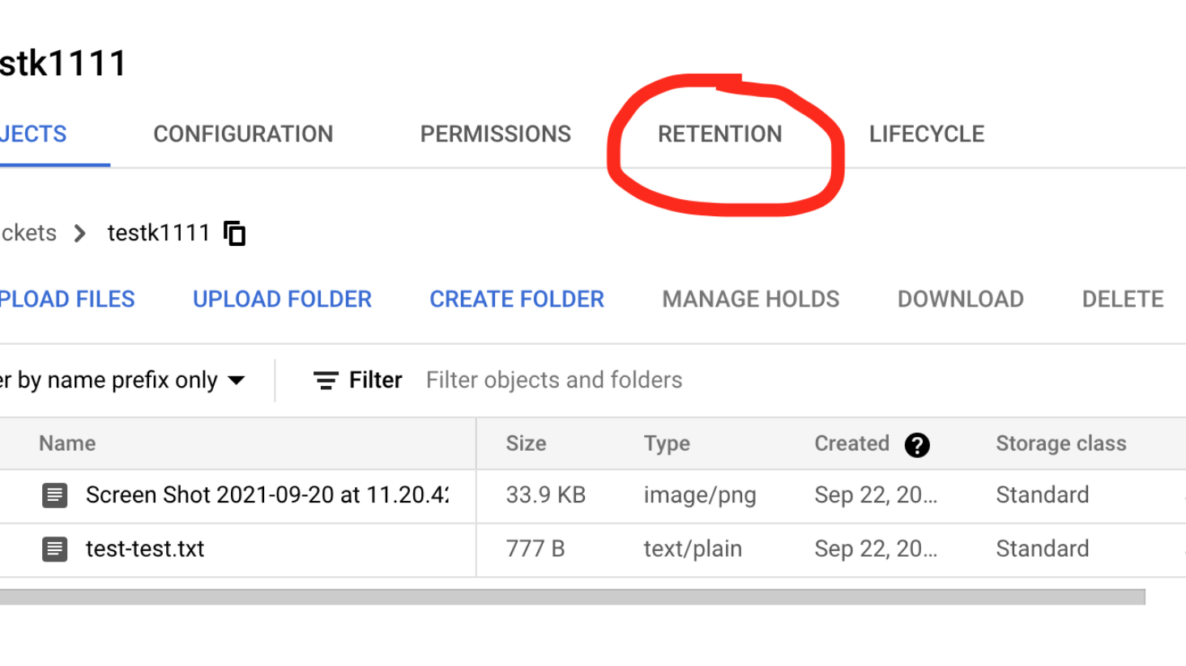Click the help icon beside Created column
The image size is (1186, 666).
916,444
